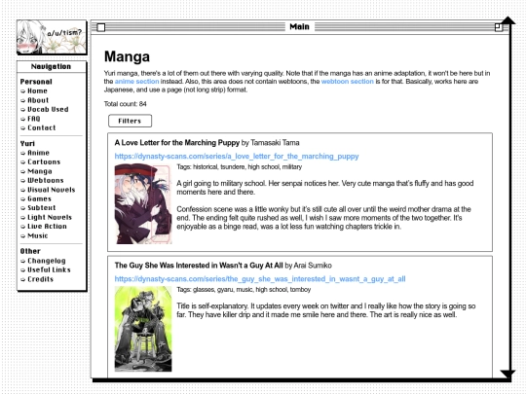
Task: Click the 'Tags: historical, tsundere' line
Action: click(x=240, y=167)
